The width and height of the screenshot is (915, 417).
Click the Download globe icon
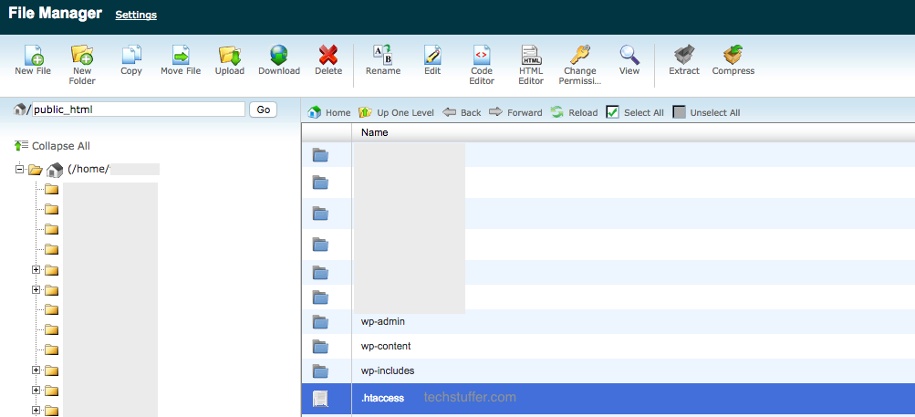(x=279, y=55)
